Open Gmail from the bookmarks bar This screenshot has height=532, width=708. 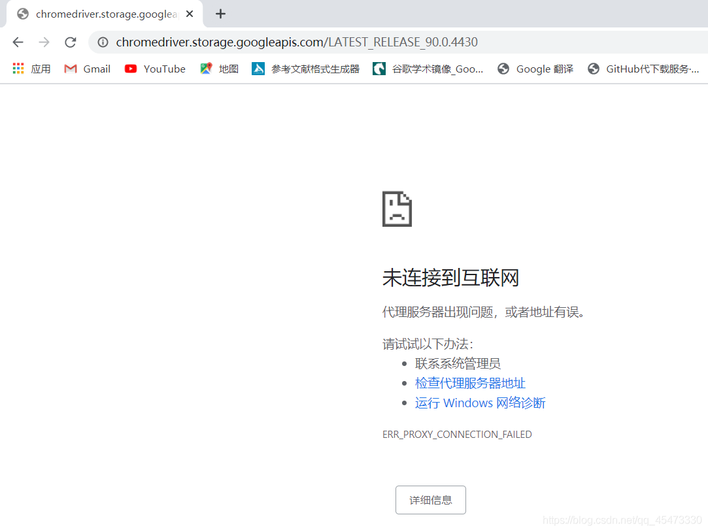pyautogui.click(x=87, y=69)
